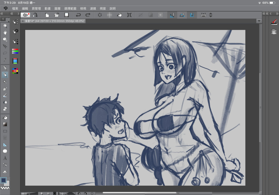
Task: Activate Scale/Rotate transform command
Action: coord(129,15)
